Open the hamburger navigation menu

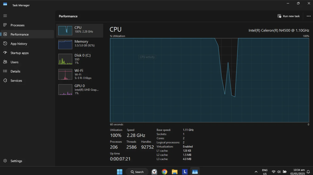click(x=5, y=16)
